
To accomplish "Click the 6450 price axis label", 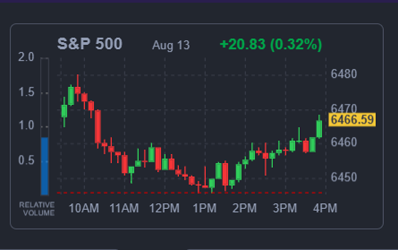I will click(x=344, y=177).
